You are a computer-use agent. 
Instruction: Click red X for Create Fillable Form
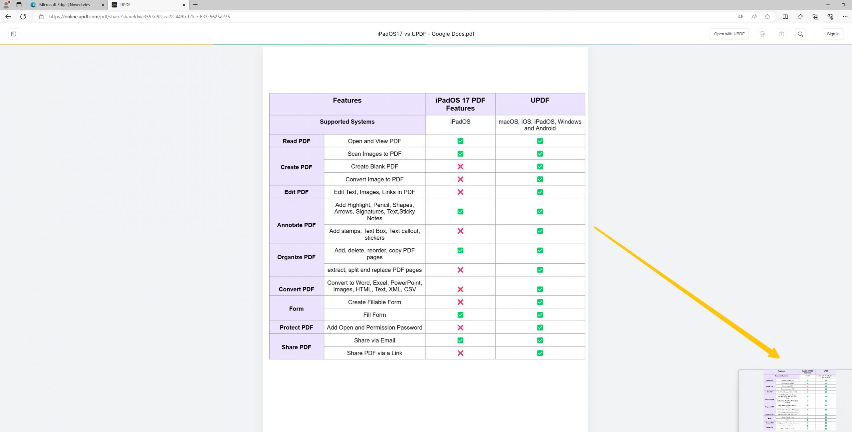460,302
